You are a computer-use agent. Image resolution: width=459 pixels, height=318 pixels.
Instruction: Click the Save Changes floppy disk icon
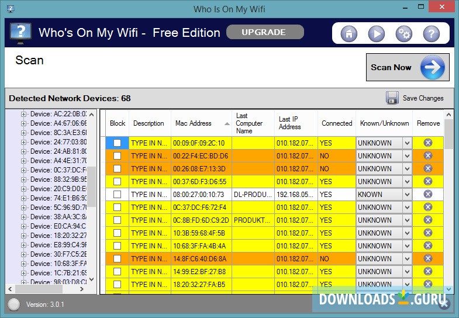392,98
